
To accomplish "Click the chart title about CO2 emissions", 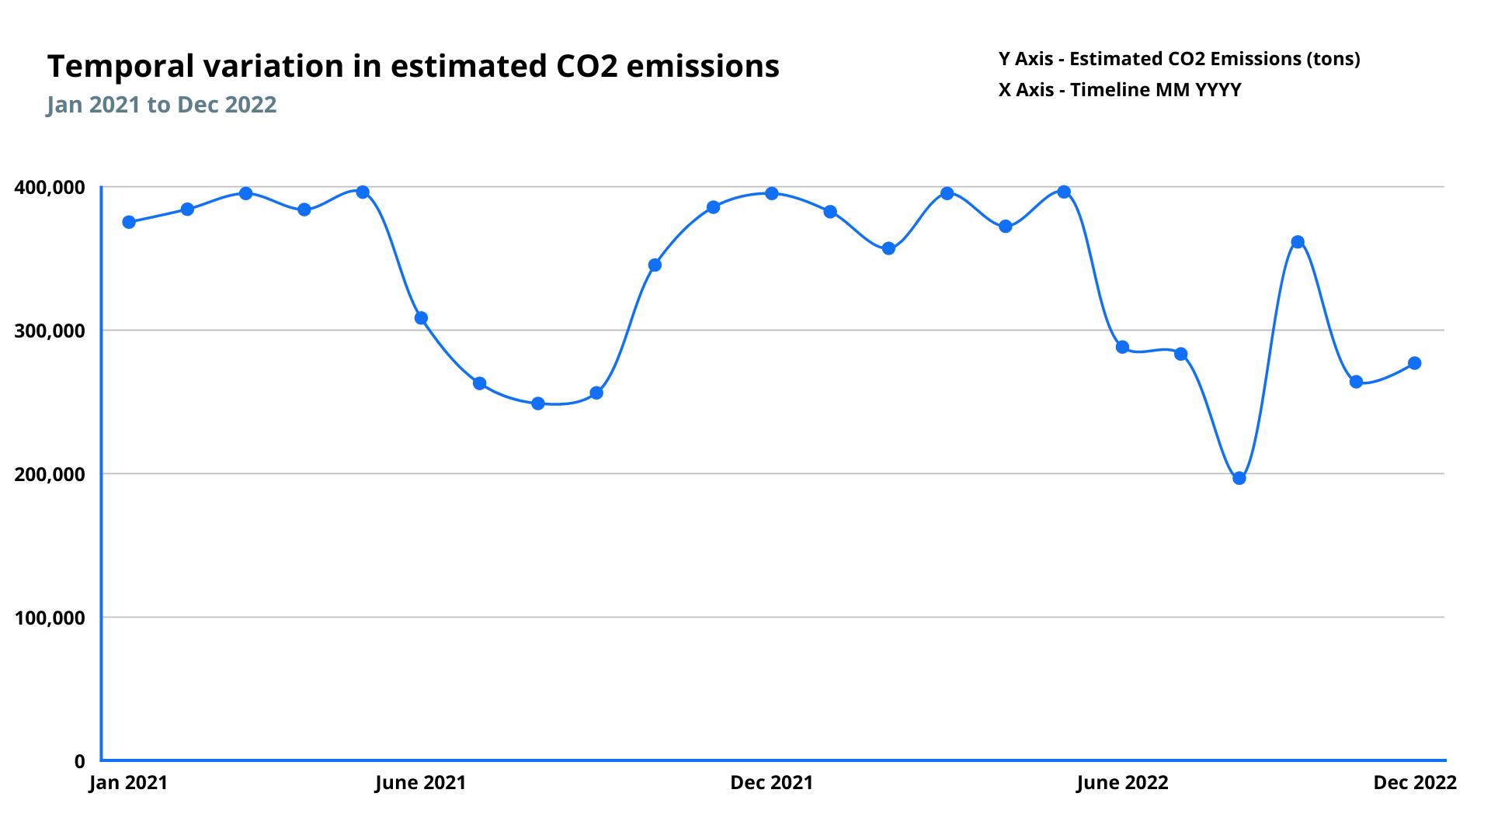I will (x=413, y=67).
